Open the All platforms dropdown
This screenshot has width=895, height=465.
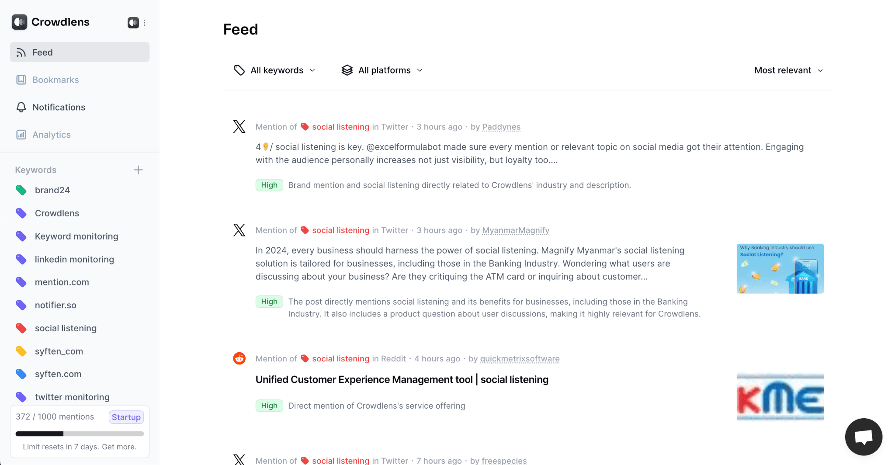[382, 70]
